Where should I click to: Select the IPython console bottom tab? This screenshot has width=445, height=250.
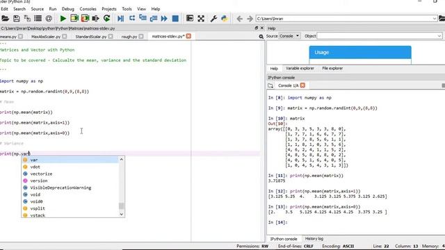[x=284, y=239]
